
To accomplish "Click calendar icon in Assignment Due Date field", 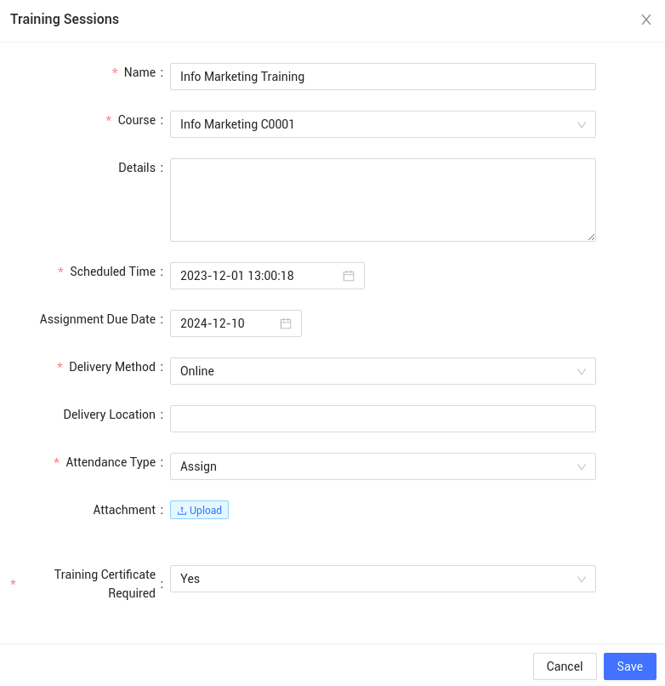I will (286, 323).
